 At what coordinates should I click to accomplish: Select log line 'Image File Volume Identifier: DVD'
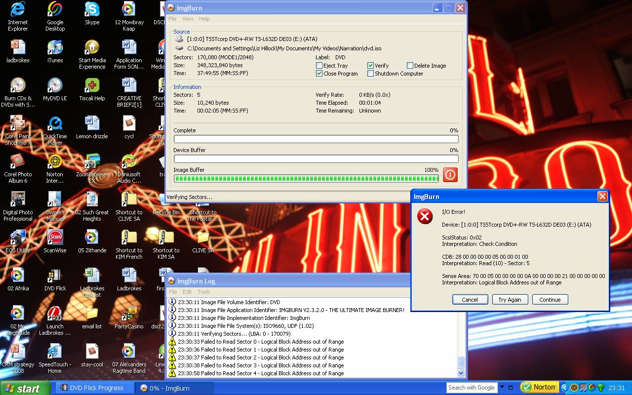(224, 302)
